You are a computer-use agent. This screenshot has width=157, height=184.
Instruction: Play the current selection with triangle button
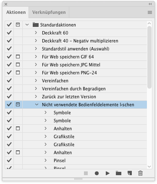pos(107,173)
